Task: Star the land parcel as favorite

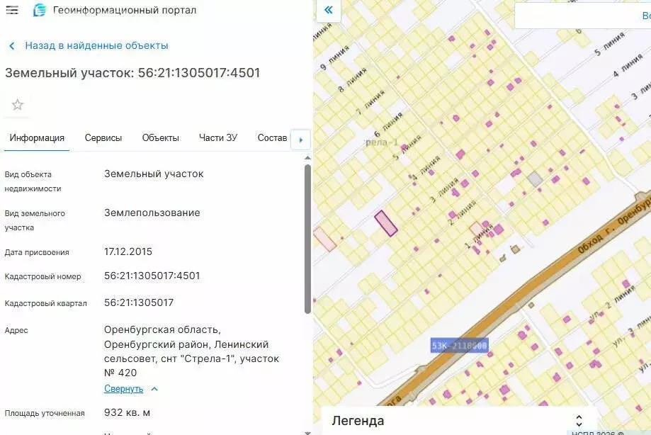Action: coord(16,104)
